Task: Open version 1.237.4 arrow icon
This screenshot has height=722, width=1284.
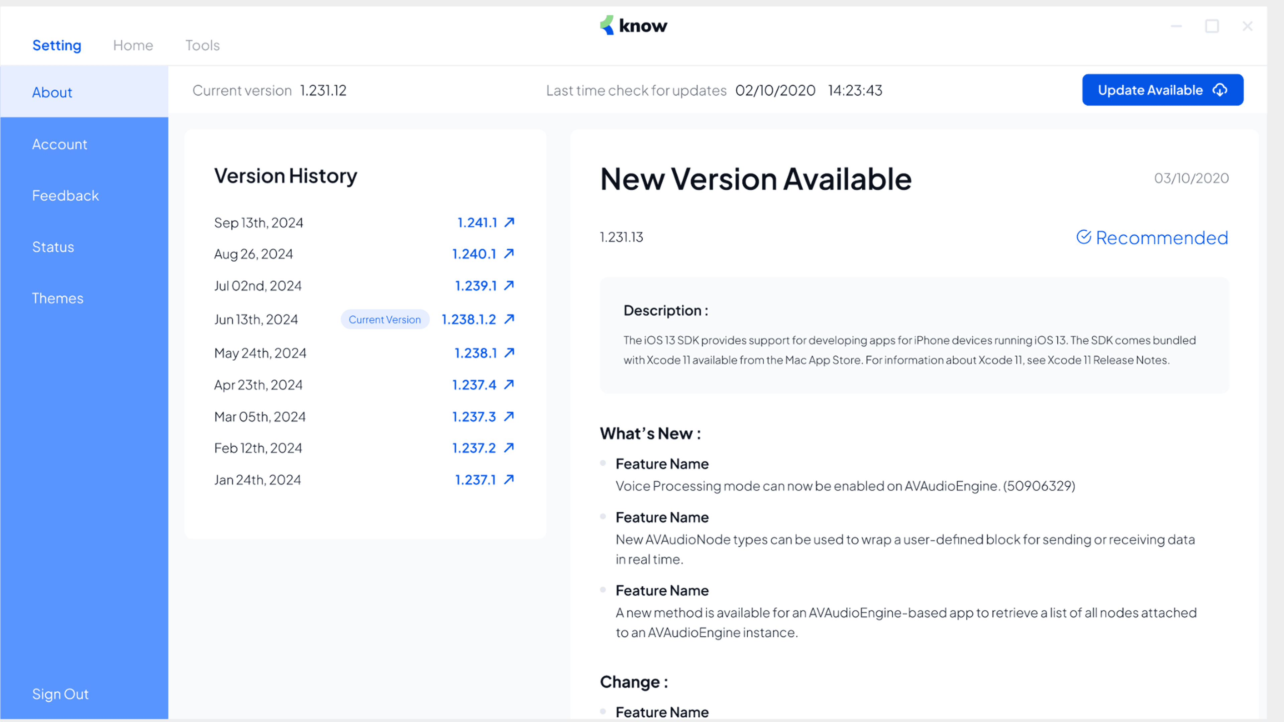Action: pos(509,385)
